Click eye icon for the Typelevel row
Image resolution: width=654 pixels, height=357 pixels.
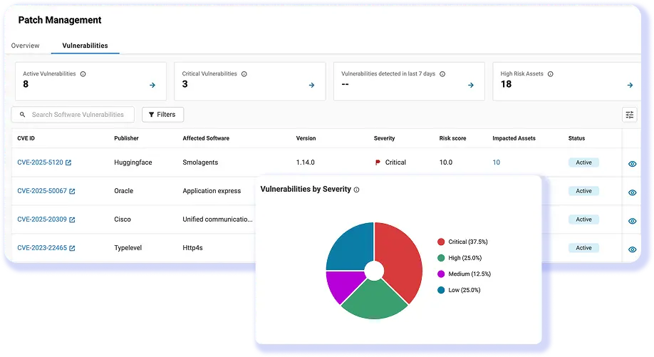tap(632, 249)
